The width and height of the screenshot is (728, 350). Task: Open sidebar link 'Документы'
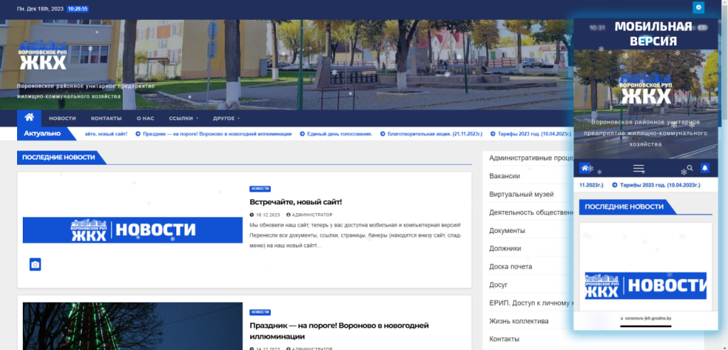[x=507, y=231]
